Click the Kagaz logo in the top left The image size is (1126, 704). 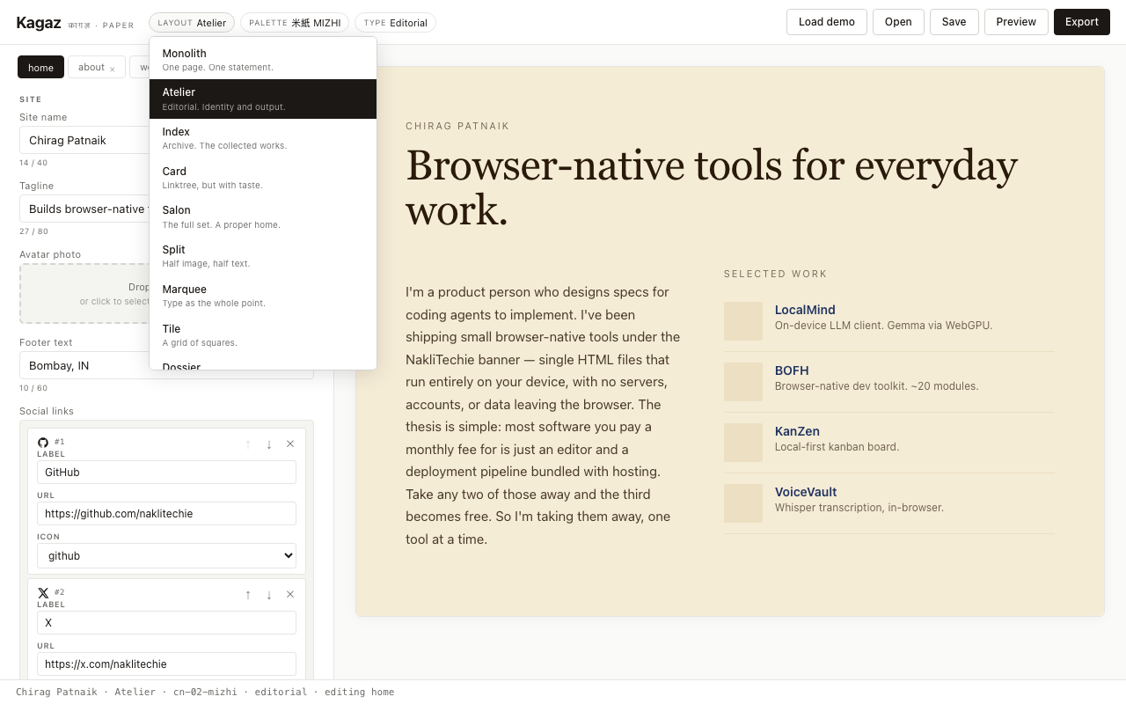[x=39, y=22]
